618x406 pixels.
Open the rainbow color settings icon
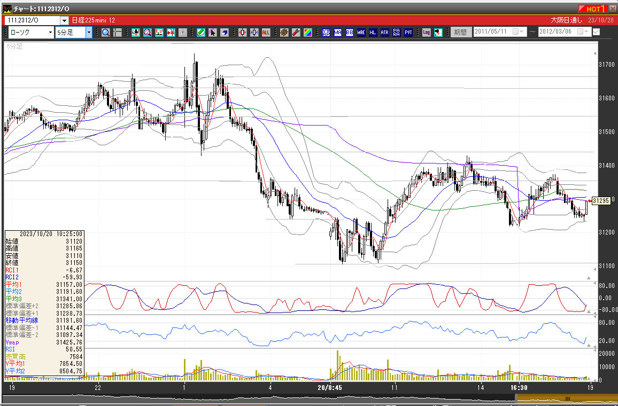click(308, 32)
